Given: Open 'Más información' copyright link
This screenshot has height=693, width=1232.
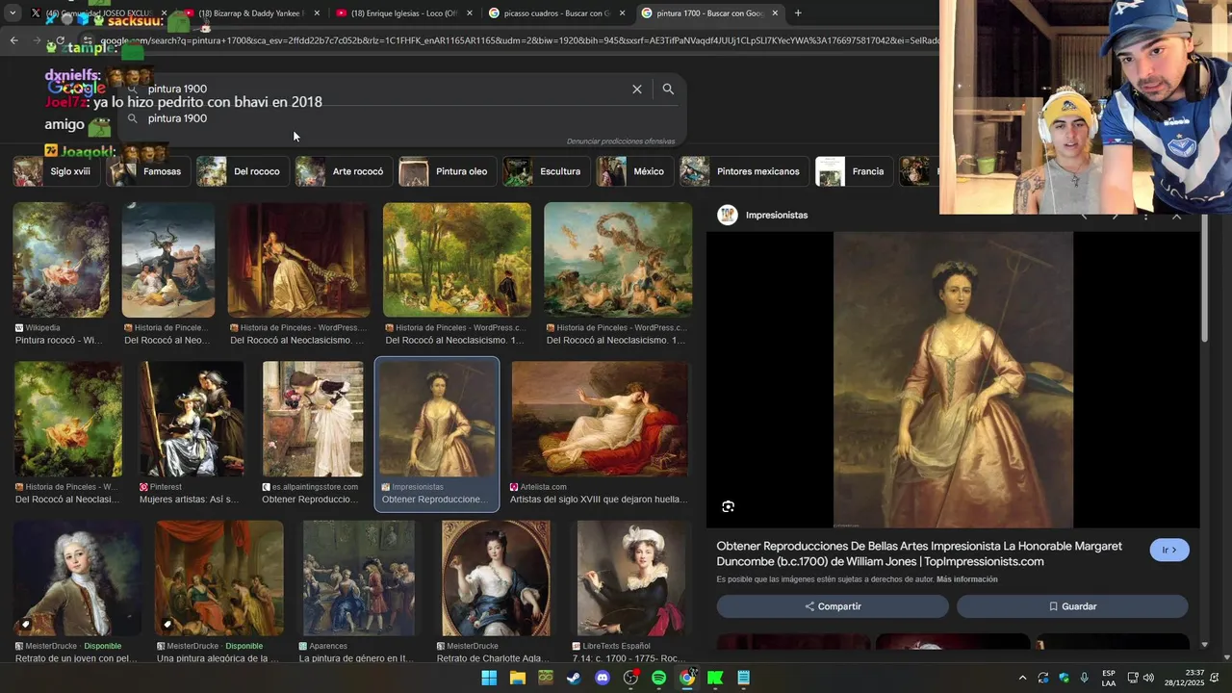Looking at the screenshot, I should 967,579.
